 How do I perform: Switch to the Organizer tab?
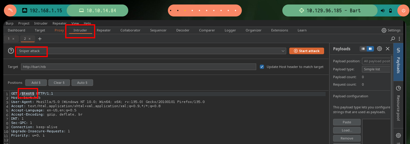tap(254, 30)
